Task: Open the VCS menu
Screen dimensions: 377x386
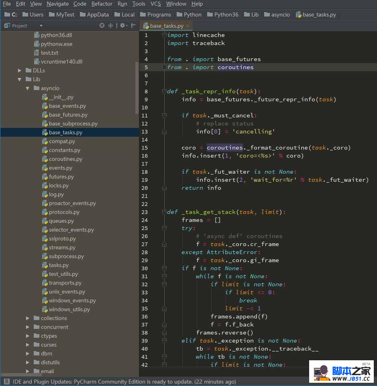Action: coord(155,4)
